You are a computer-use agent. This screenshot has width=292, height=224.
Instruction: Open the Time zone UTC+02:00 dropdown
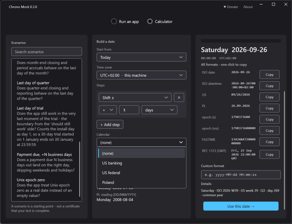[x=141, y=75]
